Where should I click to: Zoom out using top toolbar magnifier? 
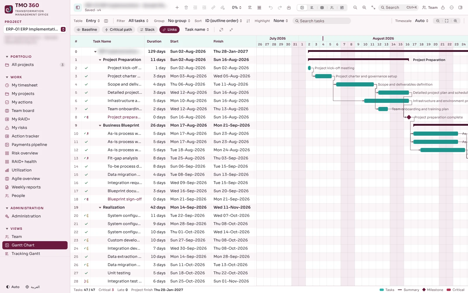coord(355,8)
